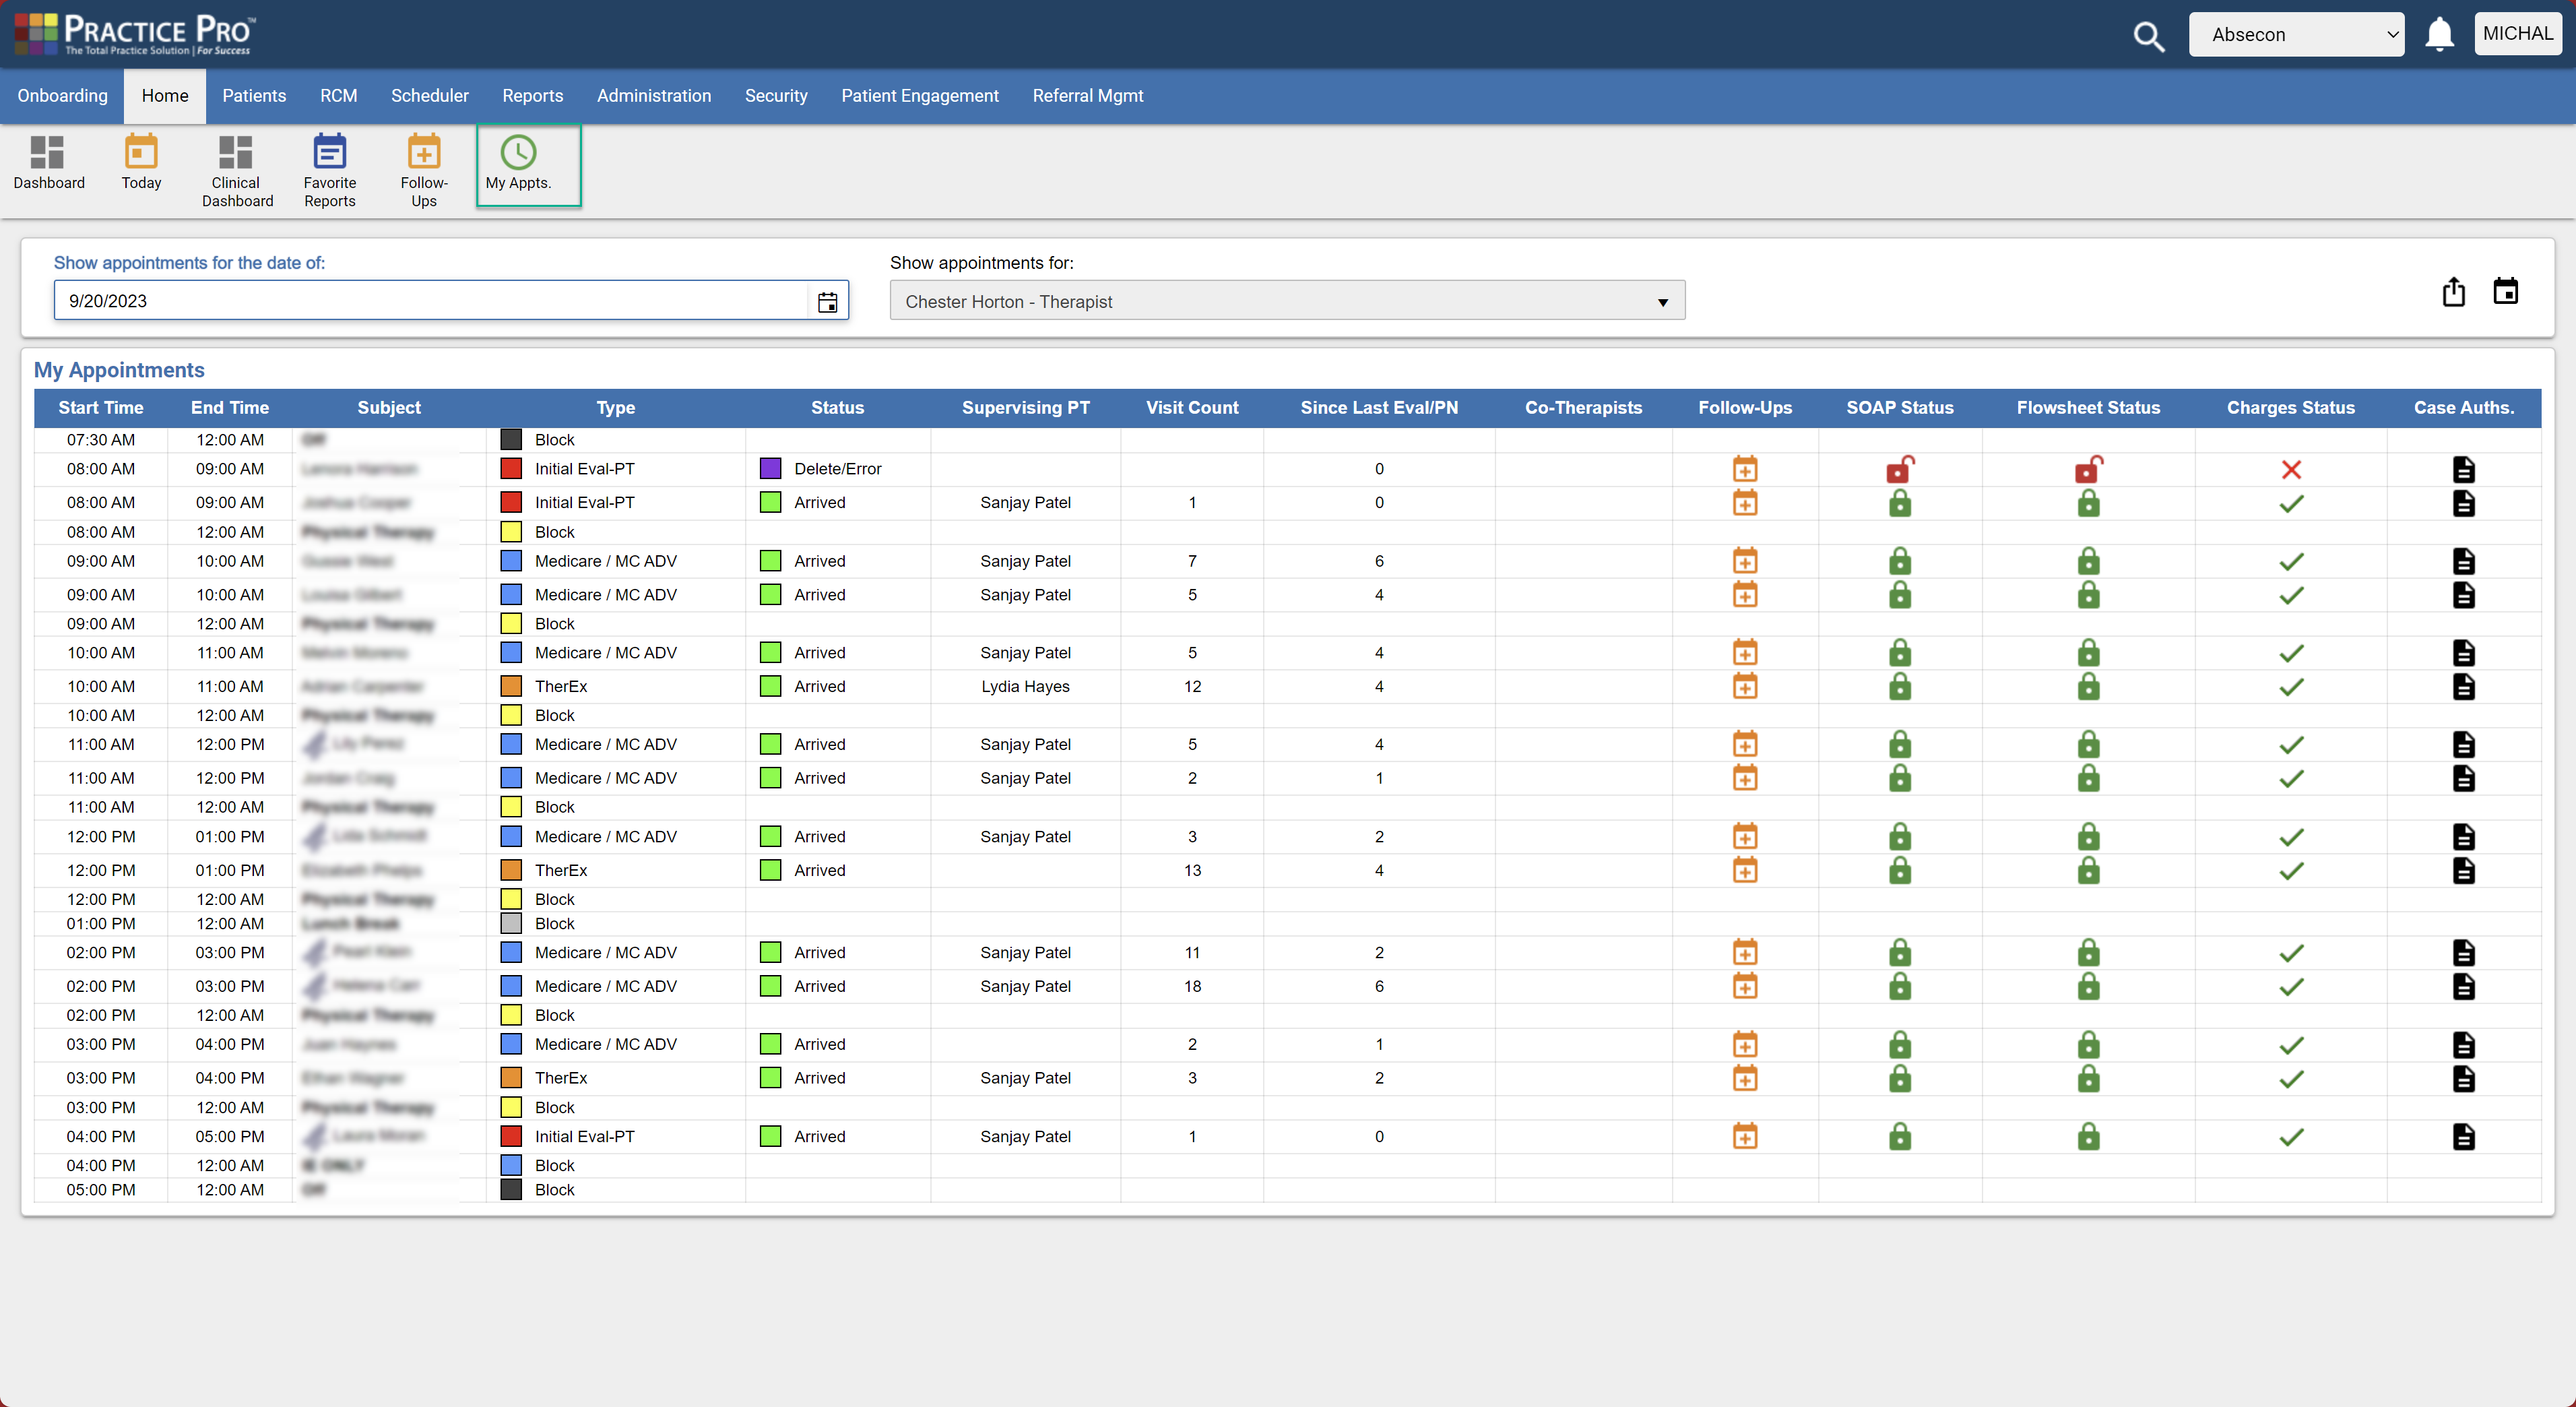Image resolution: width=2576 pixels, height=1407 pixels.
Task: Click the red X in Charges Status column
Action: click(2291, 469)
